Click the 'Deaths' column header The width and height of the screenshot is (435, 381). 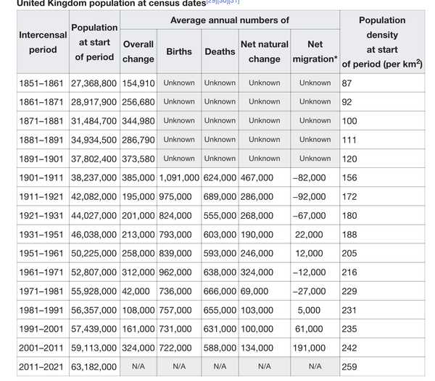pos(220,51)
